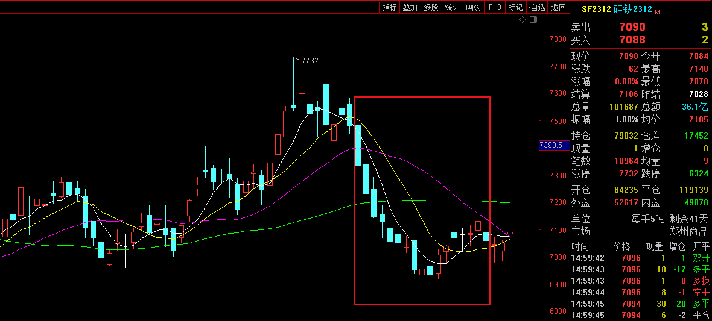712x321 pixels.
Task: Click the 7732 high price marker
Action: tap(310, 60)
